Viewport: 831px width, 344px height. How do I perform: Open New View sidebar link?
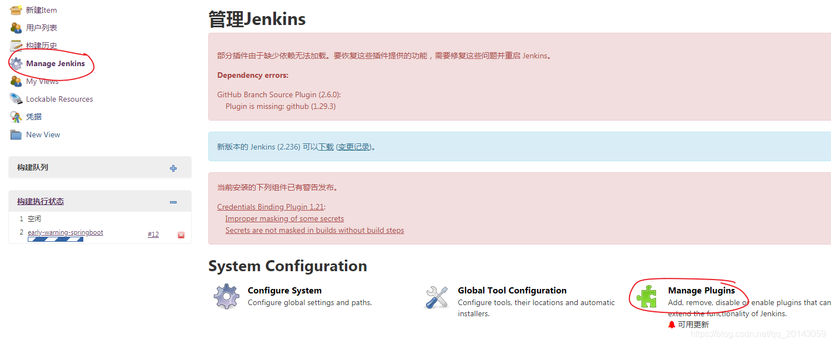click(x=43, y=134)
